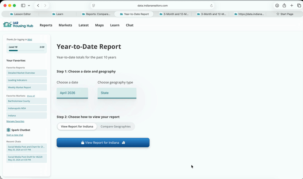This screenshot has width=303, height=179.
Task: Open a new tab with plus icon
Action: (x=292, y=6)
